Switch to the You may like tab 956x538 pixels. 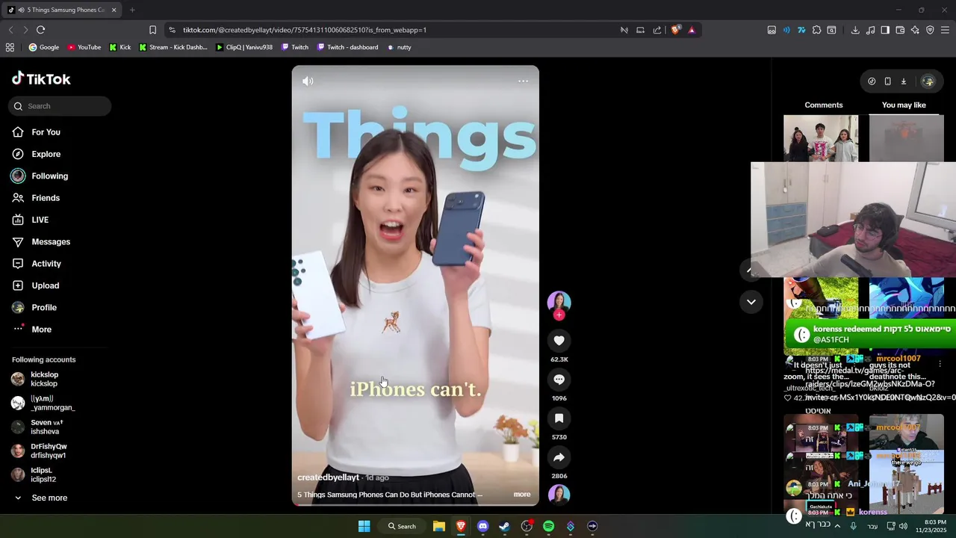pyautogui.click(x=904, y=105)
